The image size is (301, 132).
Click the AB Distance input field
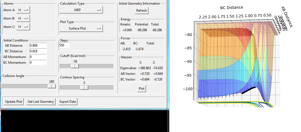coord(38,46)
